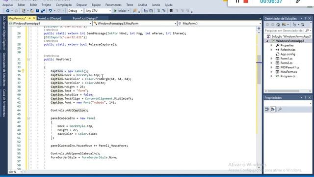The image size is (314, 177).
Task: Collapse the WindowsFormsApp3 project node
Action: [267, 41]
